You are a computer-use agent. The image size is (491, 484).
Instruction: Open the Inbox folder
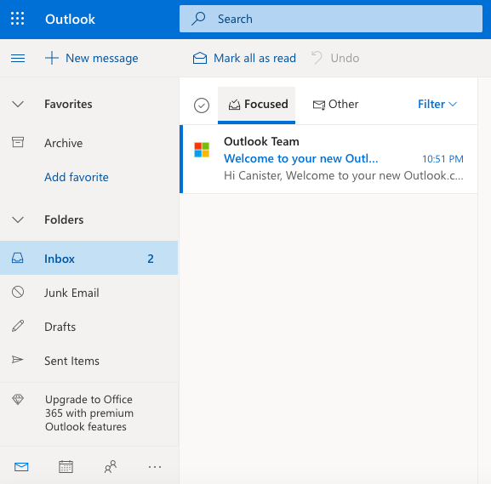pyautogui.click(x=89, y=258)
